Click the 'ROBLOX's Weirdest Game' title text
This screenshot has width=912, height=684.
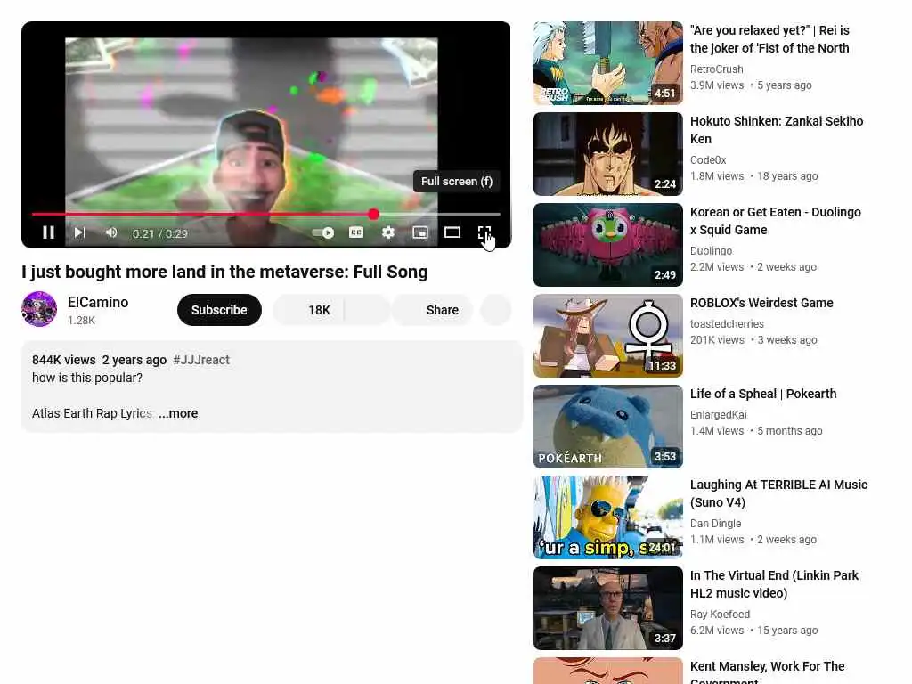click(761, 303)
